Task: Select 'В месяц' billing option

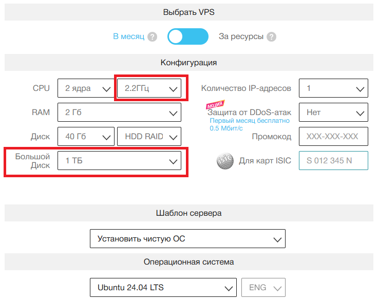Action: pos(128,37)
